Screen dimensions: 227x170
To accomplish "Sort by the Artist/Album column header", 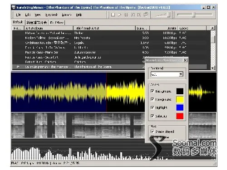I will click(x=49, y=28).
